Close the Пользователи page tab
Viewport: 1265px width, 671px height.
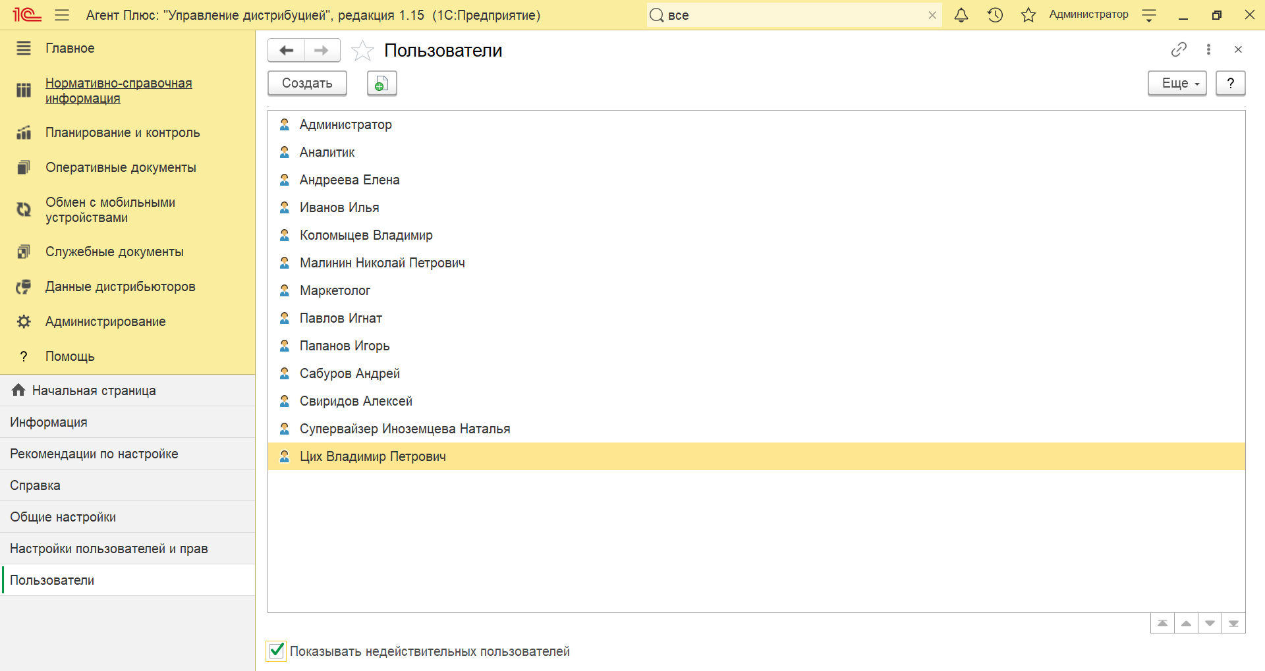tap(1238, 49)
